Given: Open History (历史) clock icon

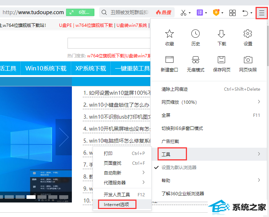Looking at the screenshot, I should 195,34.
